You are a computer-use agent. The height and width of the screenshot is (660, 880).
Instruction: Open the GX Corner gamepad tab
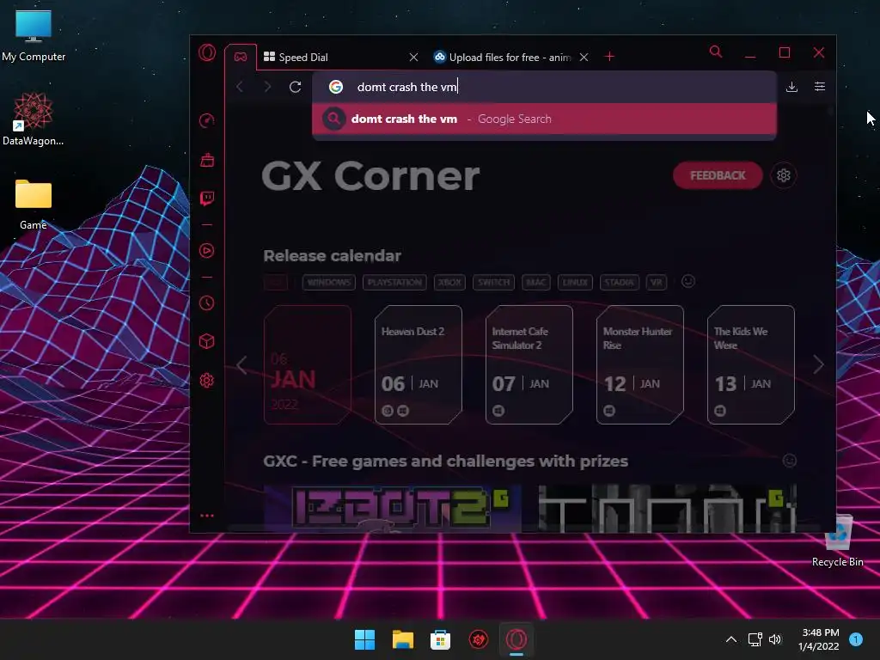241,57
